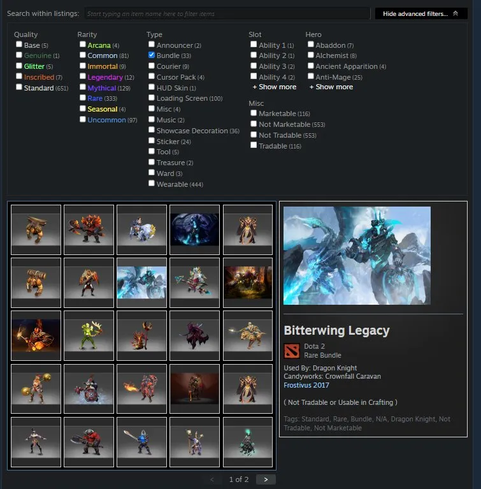Select the shield-bearing snowy hero bundle
The image size is (481, 489).
tap(89, 389)
